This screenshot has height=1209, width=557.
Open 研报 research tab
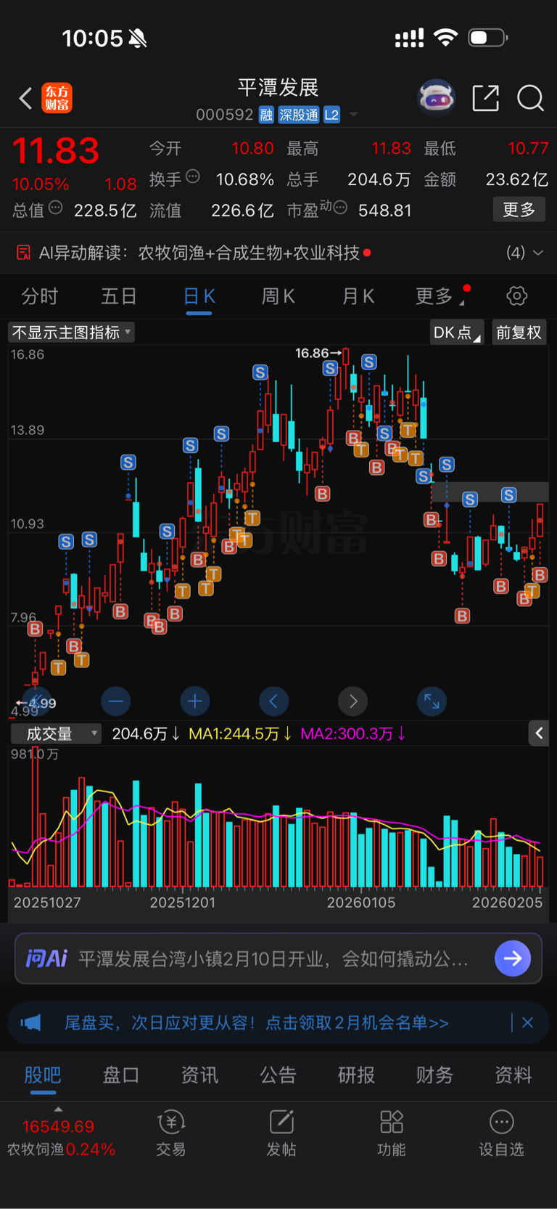coord(356,1075)
